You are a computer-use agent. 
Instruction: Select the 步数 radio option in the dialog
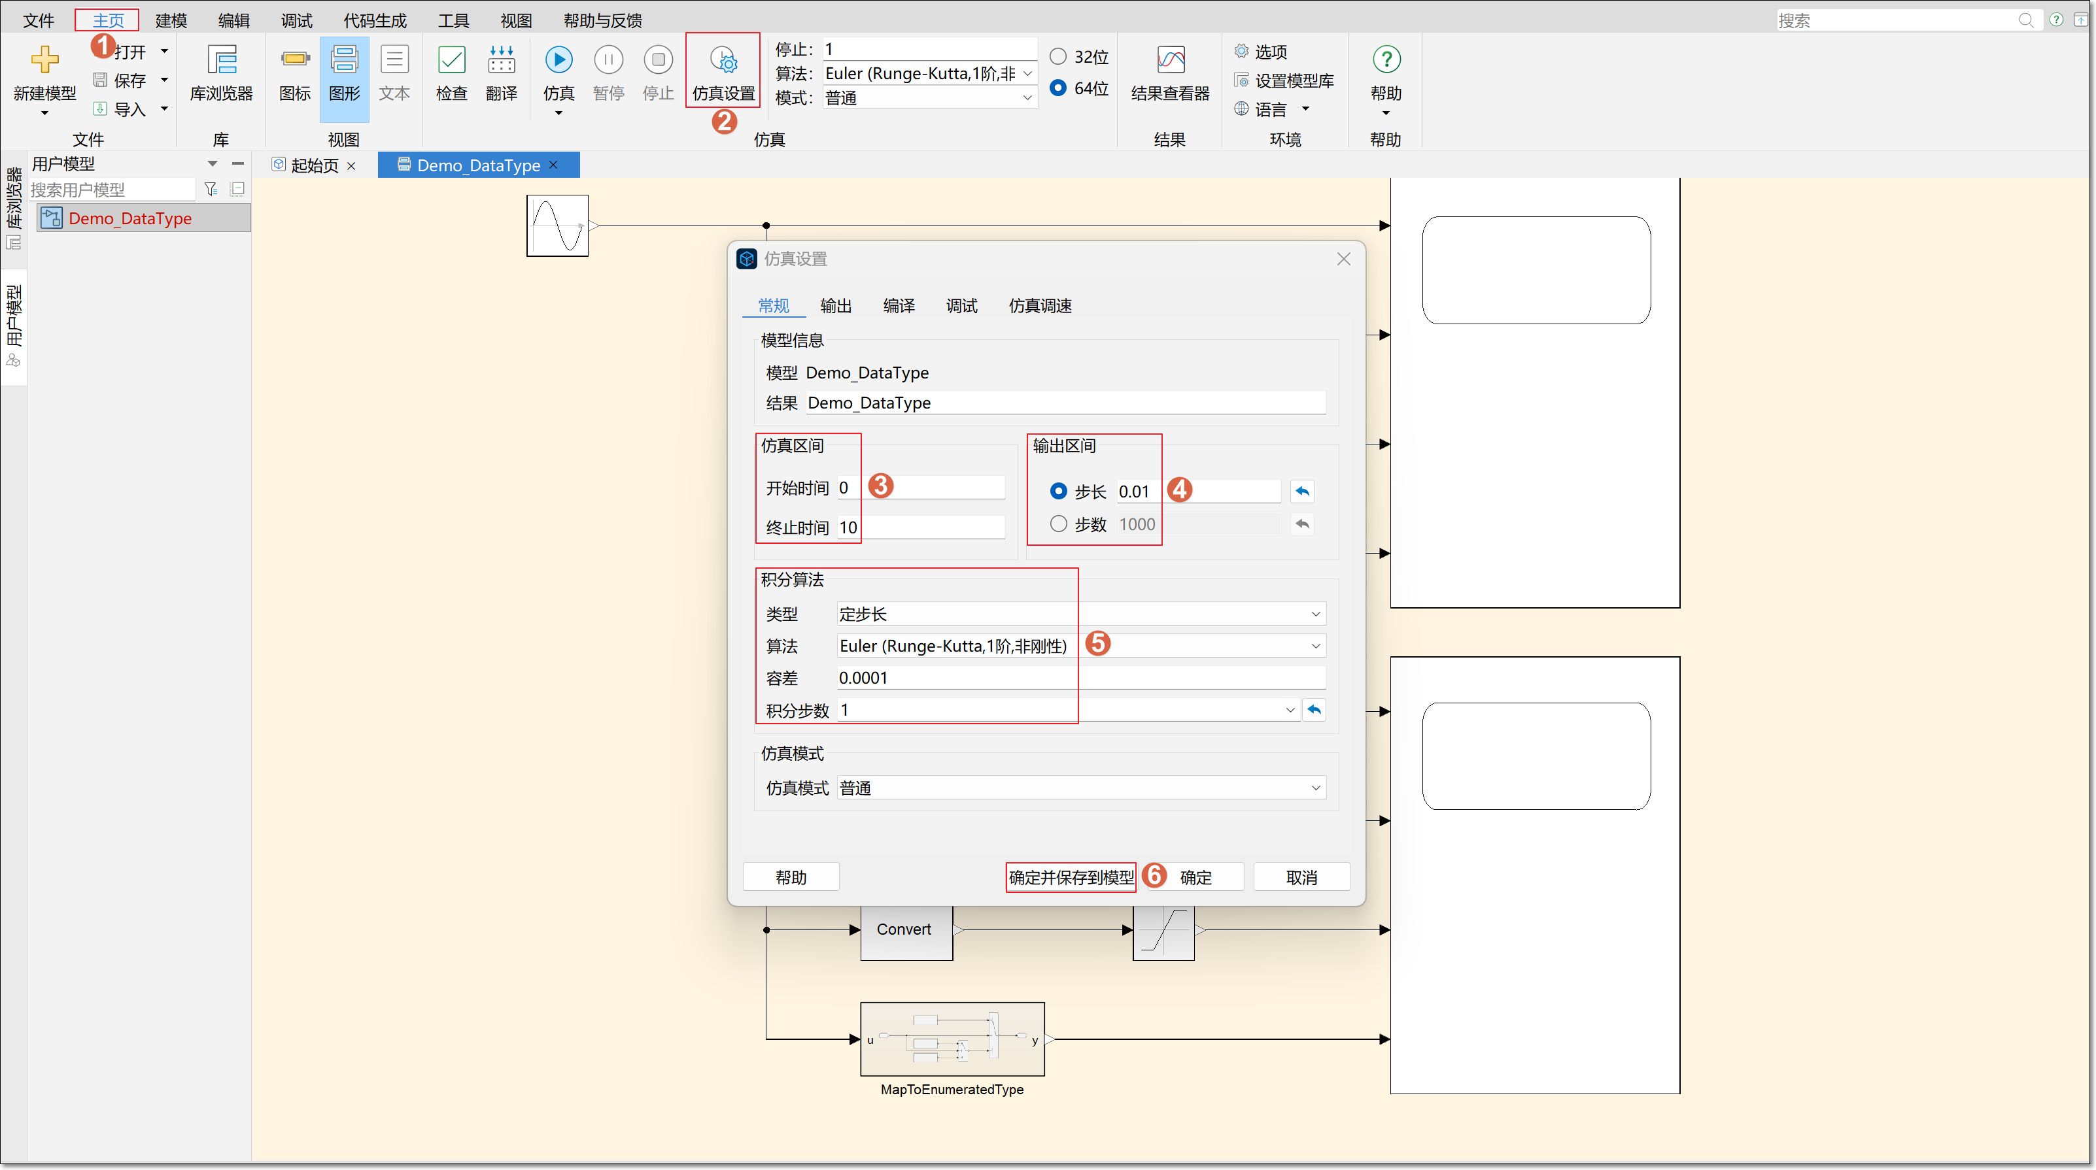pos(1057,524)
